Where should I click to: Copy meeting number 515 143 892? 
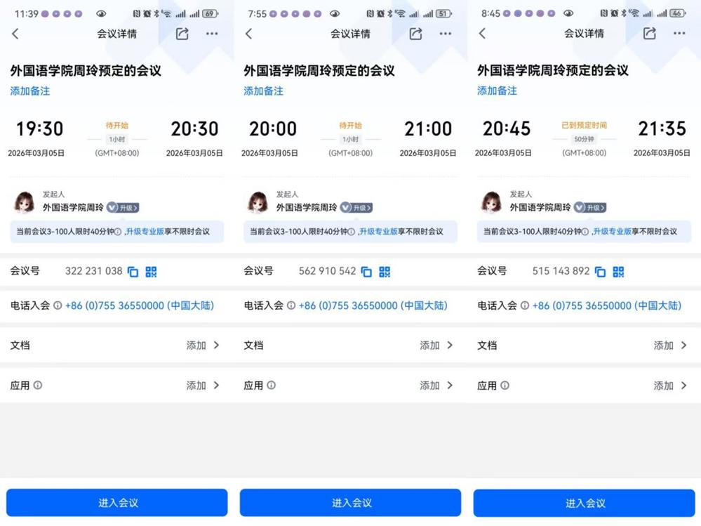point(600,272)
